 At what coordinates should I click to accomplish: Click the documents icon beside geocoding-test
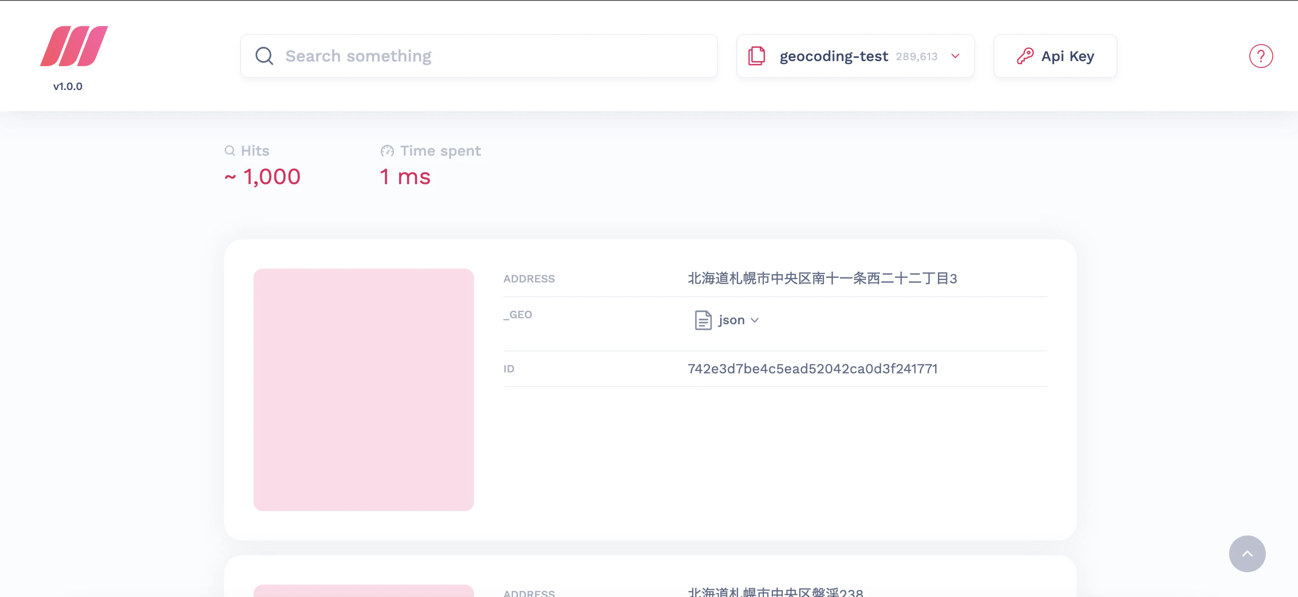coord(756,56)
